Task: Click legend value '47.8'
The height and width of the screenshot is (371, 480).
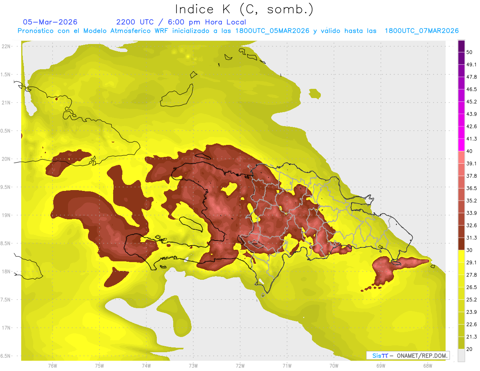Action: [472, 77]
